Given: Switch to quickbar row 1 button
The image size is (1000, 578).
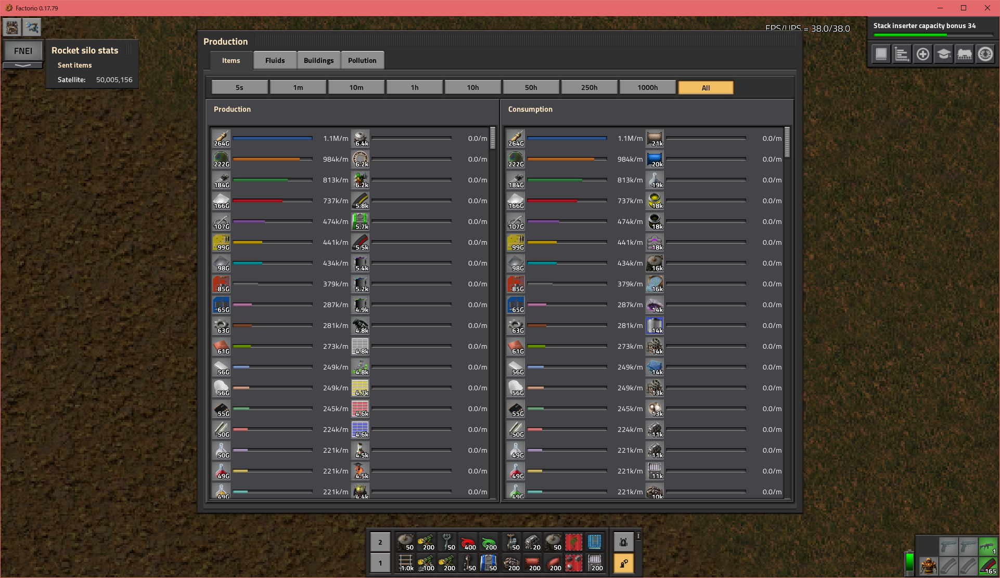Looking at the screenshot, I should tap(380, 563).
